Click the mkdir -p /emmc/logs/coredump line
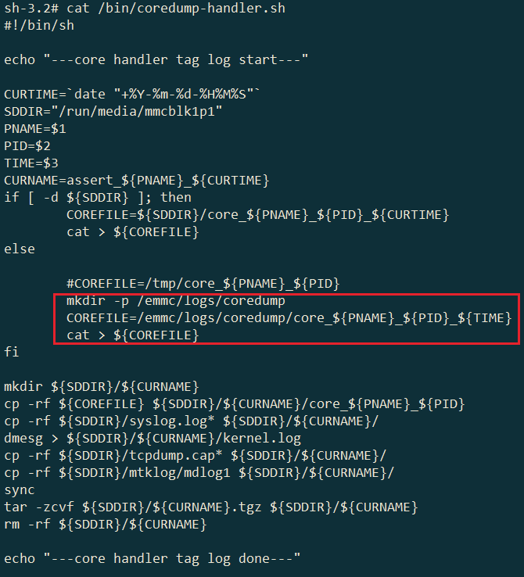Viewport: 524px width, 577px height. coord(176,301)
